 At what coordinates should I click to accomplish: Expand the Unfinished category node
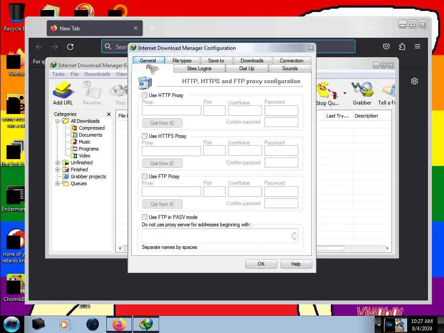pos(58,163)
